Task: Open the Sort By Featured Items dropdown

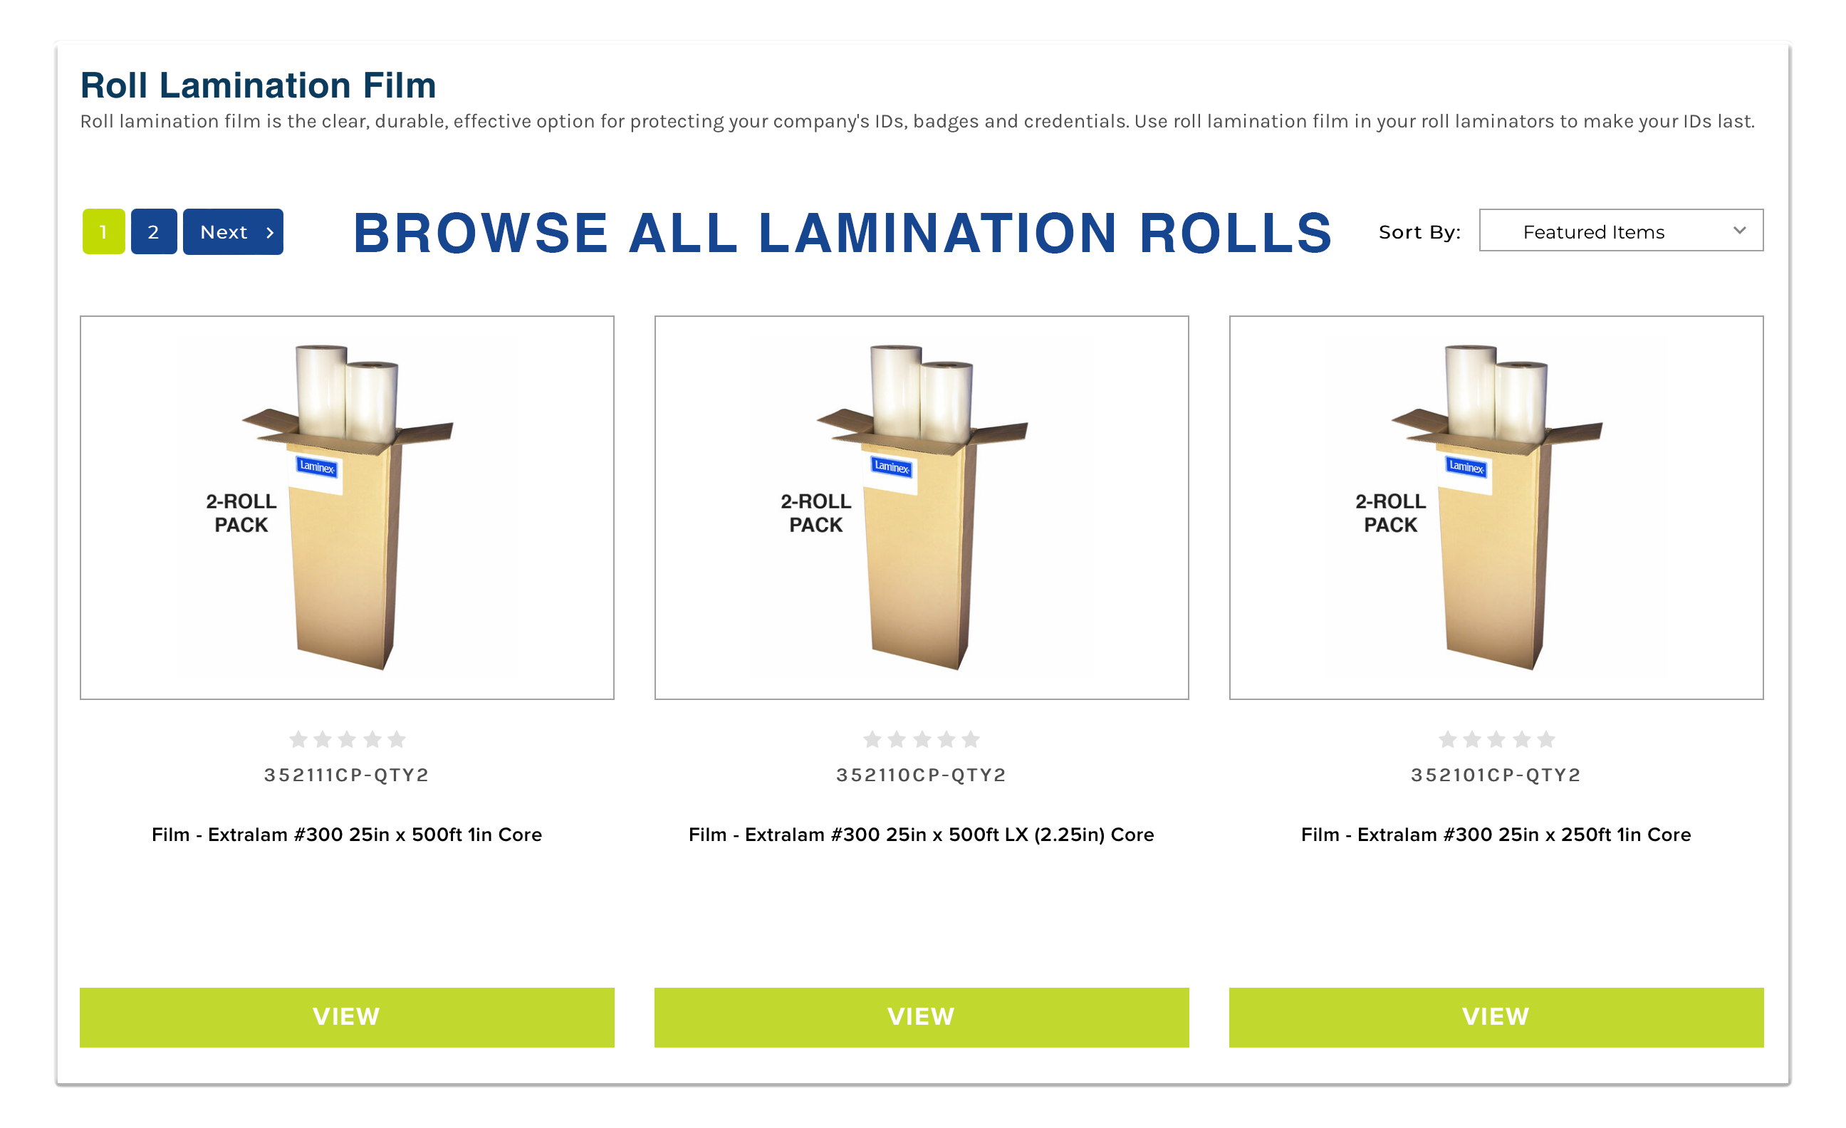Action: coord(1620,231)
